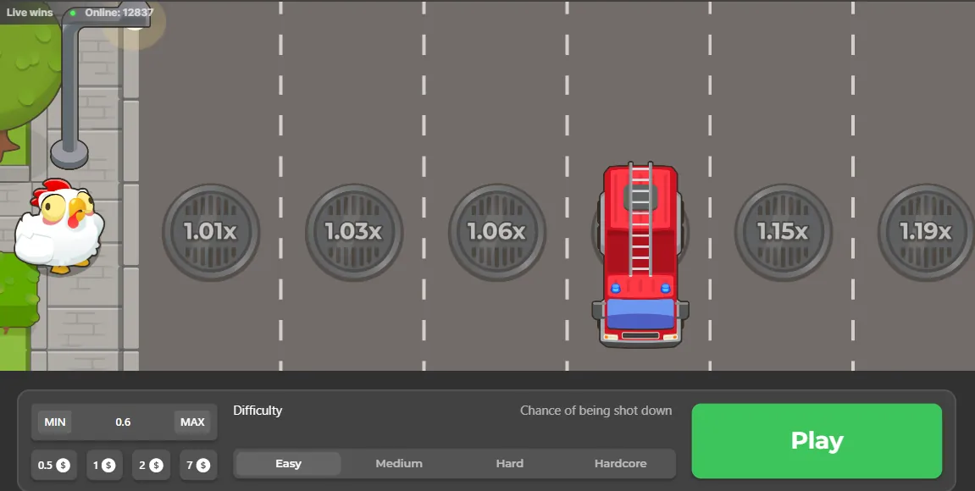The image size is (975, 491).
Task: Select Easy difficulty
Action: (x=288, y=464)
